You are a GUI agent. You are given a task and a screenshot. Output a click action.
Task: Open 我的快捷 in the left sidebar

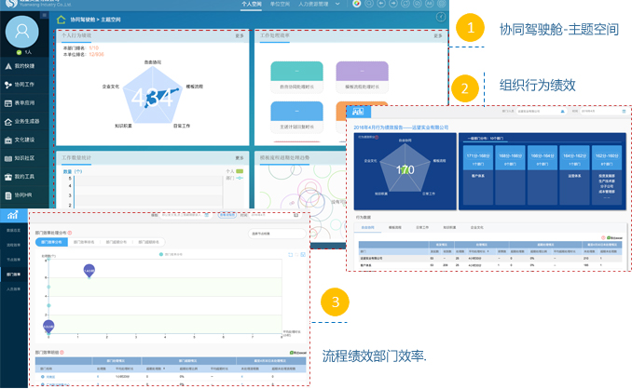click(x=26, y=67)
